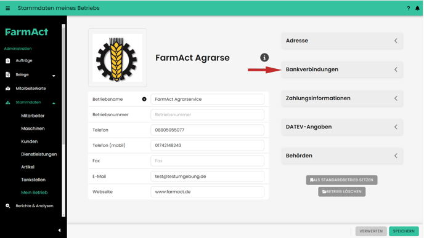424x238 pixels.
Task: Click the Verwerfen button
Action: (371, 231)
